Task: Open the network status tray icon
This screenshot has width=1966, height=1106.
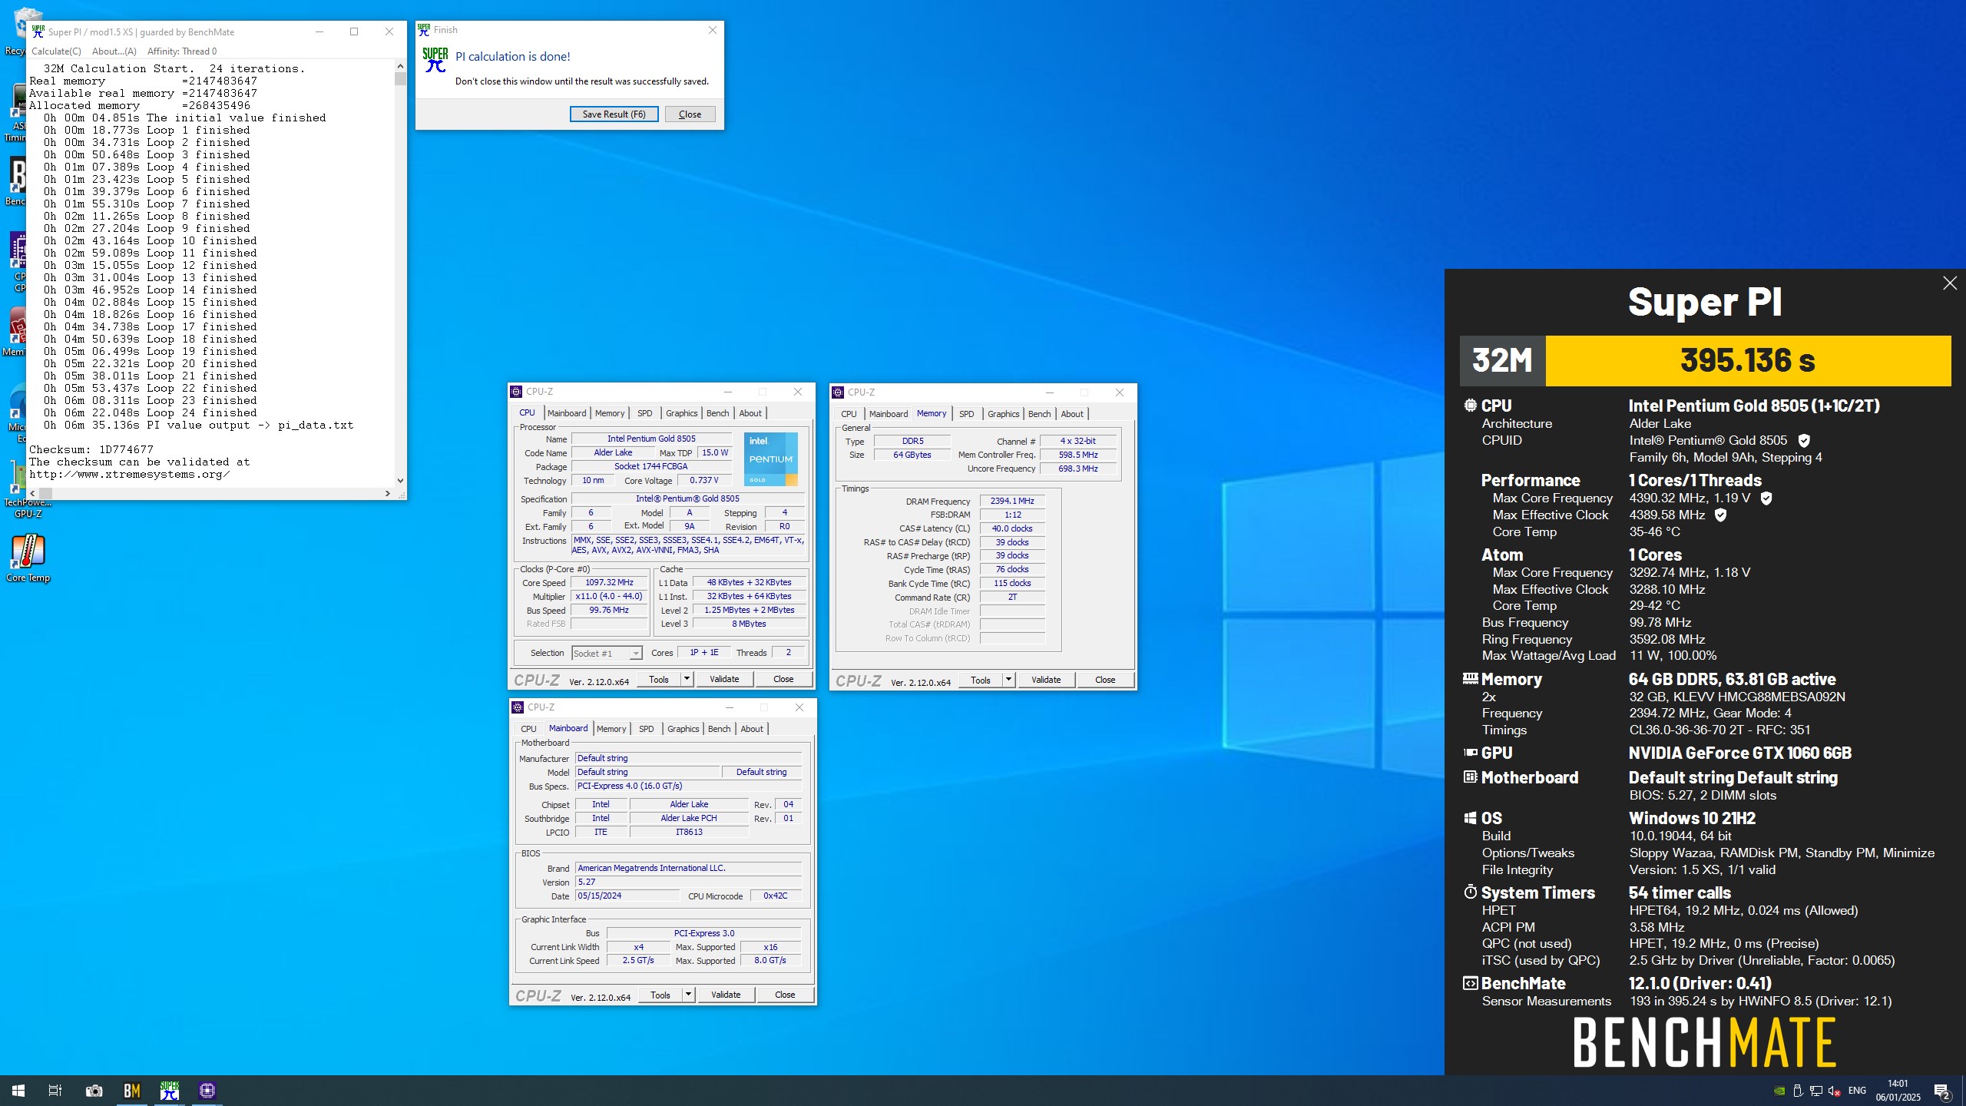Action: [x=1816, y=1091]
